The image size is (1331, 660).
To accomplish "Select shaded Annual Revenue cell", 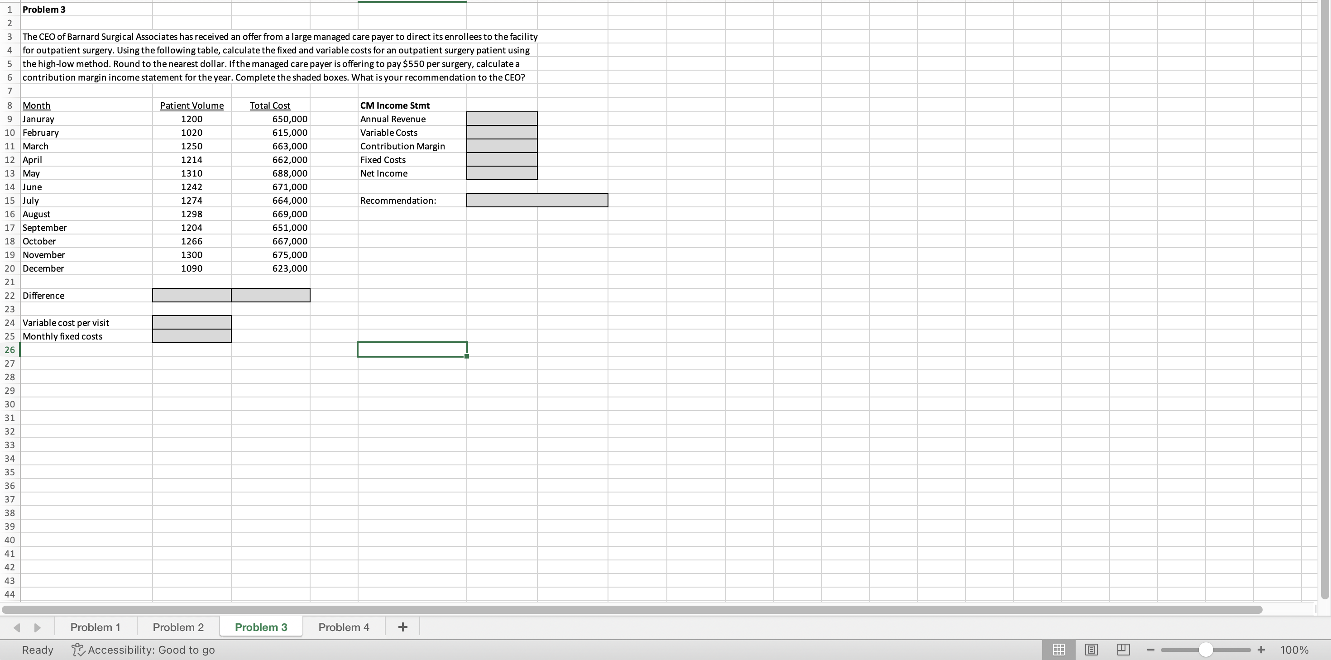I will click(502, 119).
